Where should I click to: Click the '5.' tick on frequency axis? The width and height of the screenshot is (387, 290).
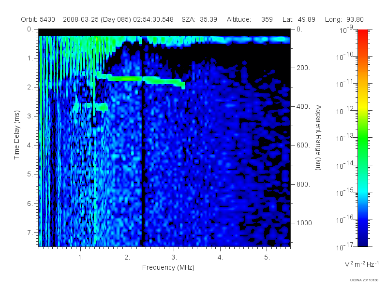point(267,258)
